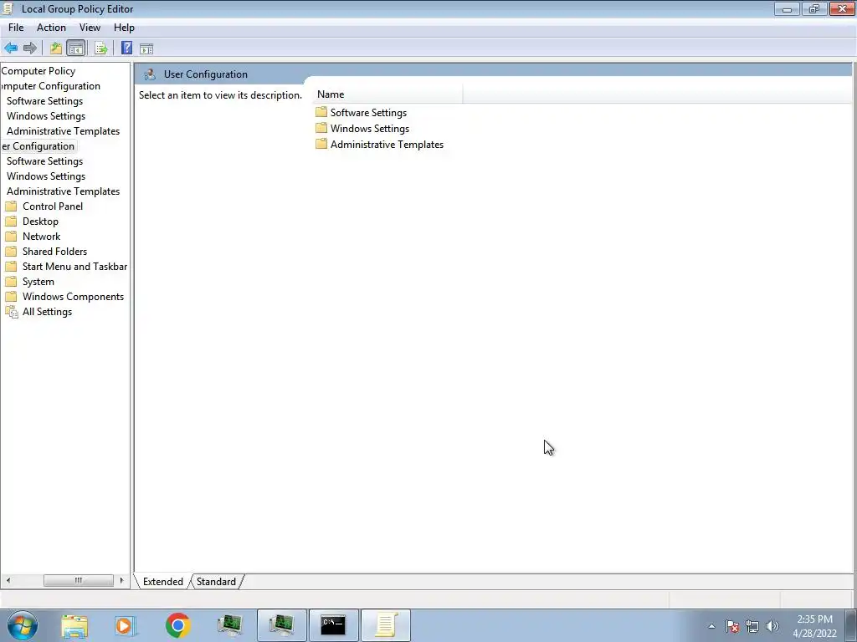Switch to the Extended tab

coord(163,582)
